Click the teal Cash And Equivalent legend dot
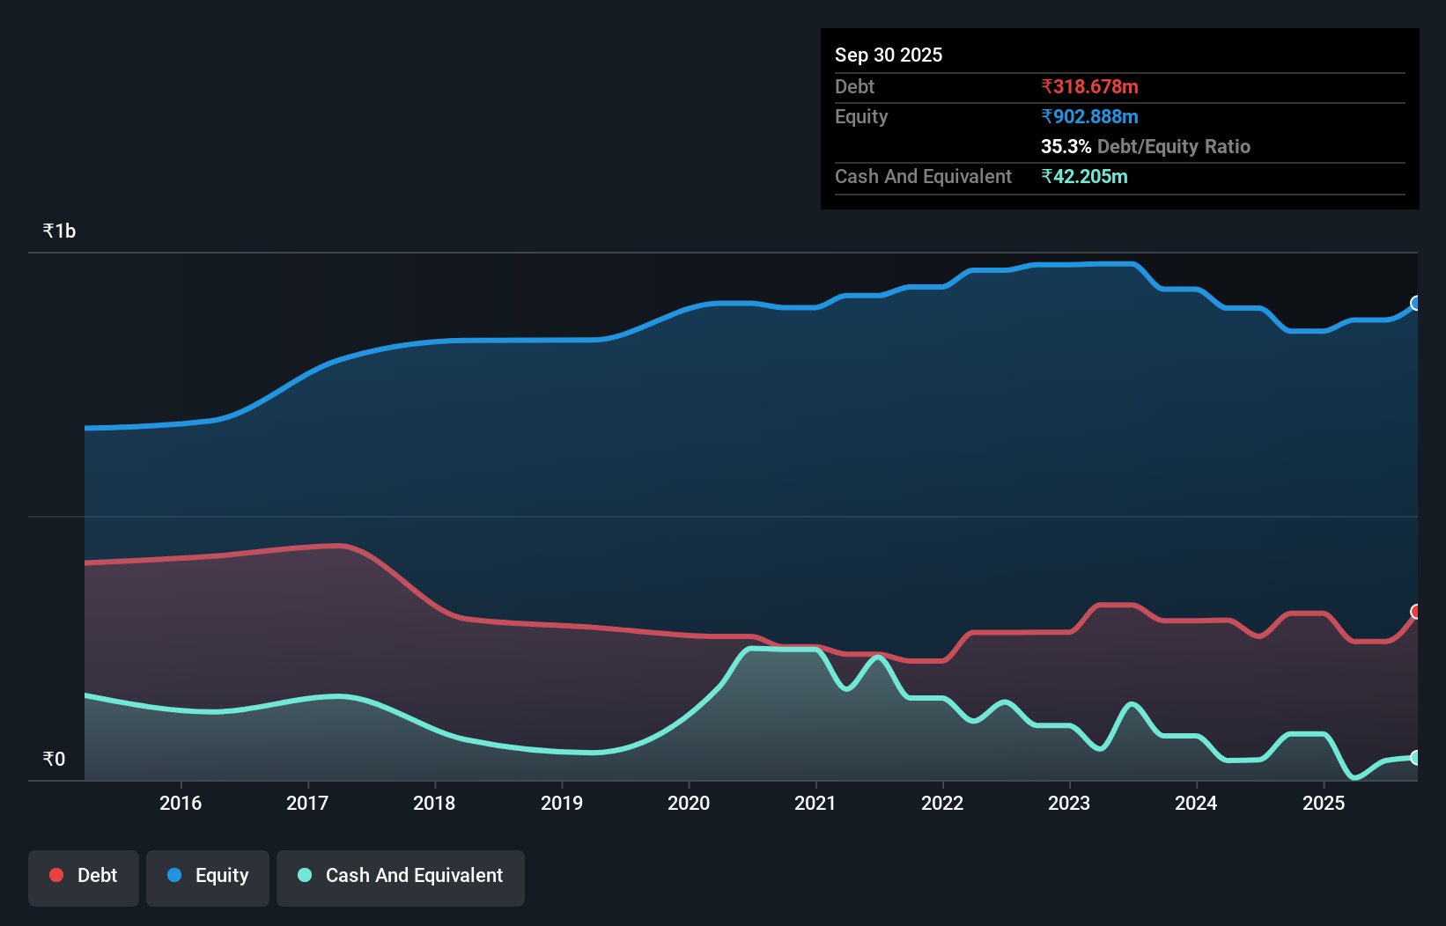The height and width of the screenshot is (926, 1446). point(303,876)
